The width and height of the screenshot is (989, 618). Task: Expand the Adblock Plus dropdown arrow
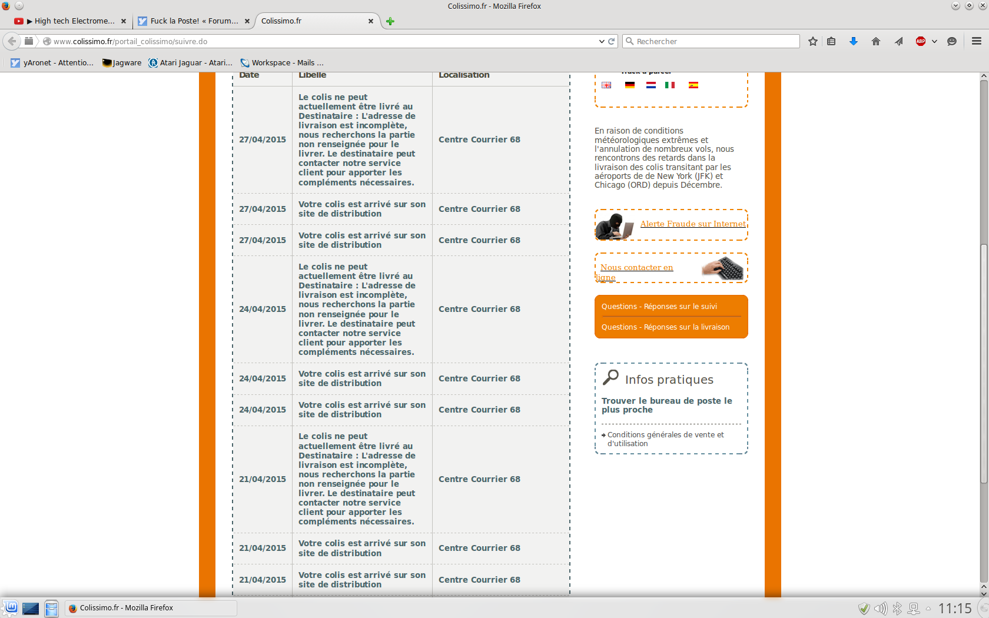tap(934, 41)
